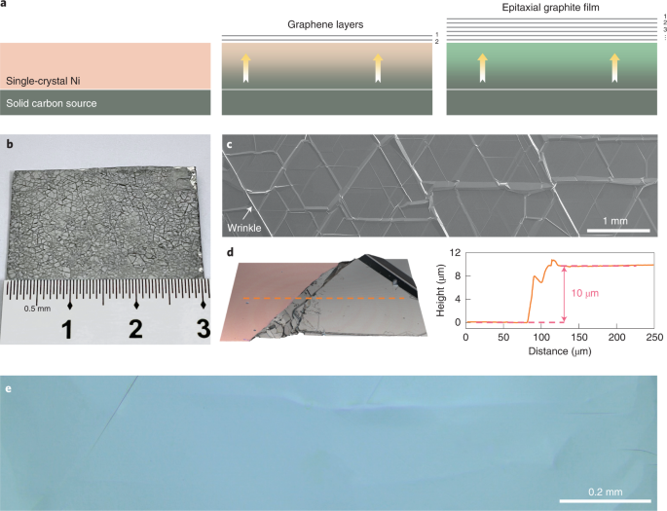This screenshot has height=511, width=667.
Task: Click the orange dashed line on the panel d image
Action: [321, 298]
